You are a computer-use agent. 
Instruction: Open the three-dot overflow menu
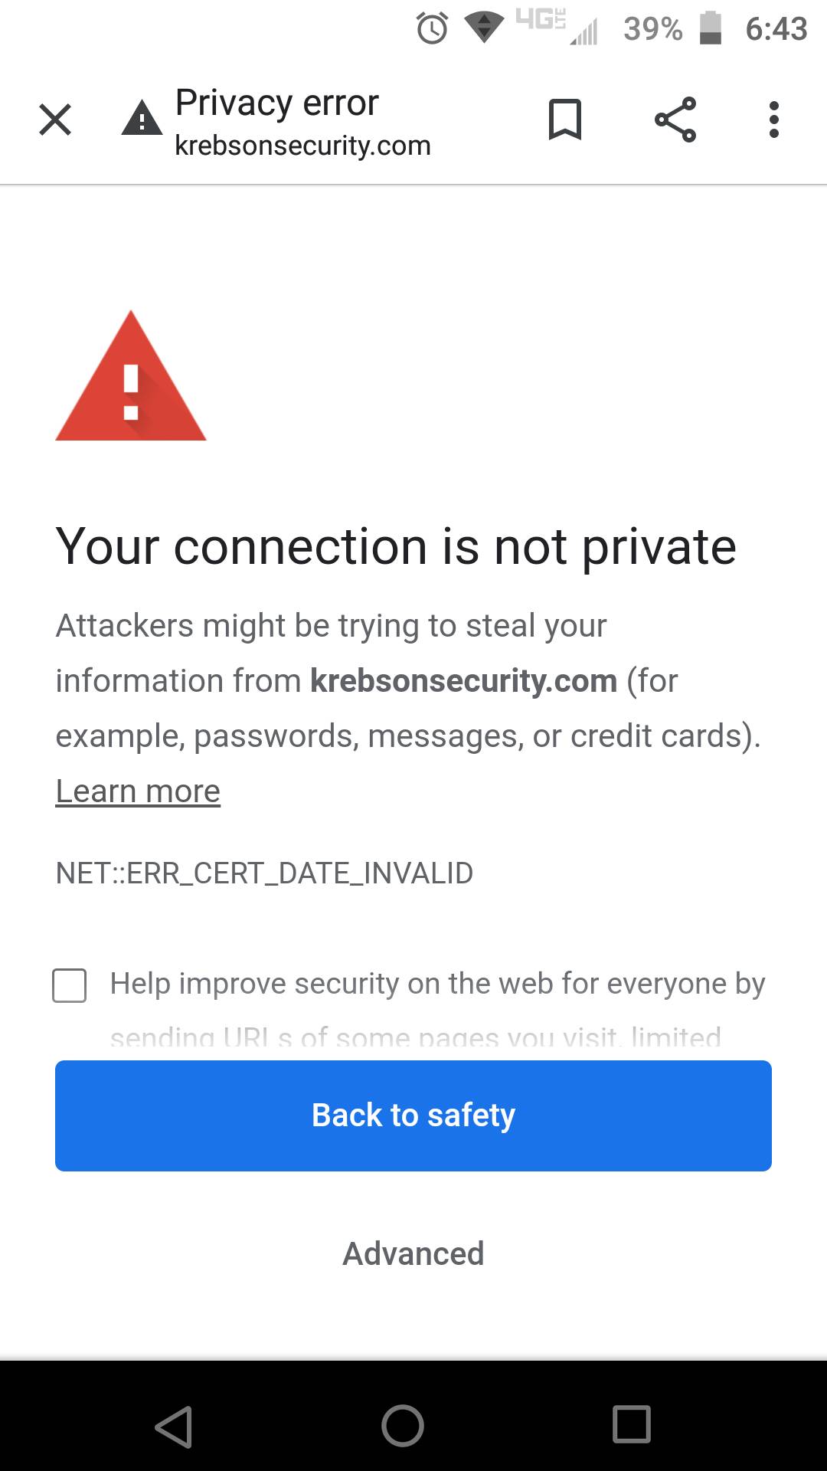(774, 120)
